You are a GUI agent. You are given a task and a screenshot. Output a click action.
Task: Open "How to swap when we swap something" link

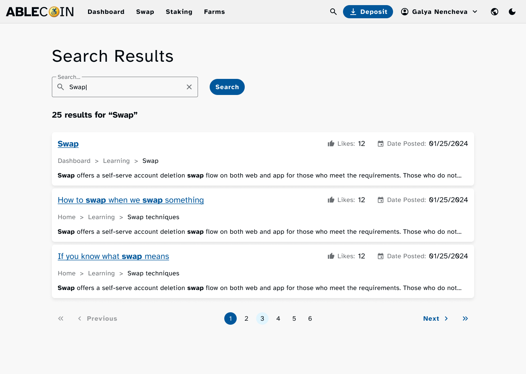131,200
